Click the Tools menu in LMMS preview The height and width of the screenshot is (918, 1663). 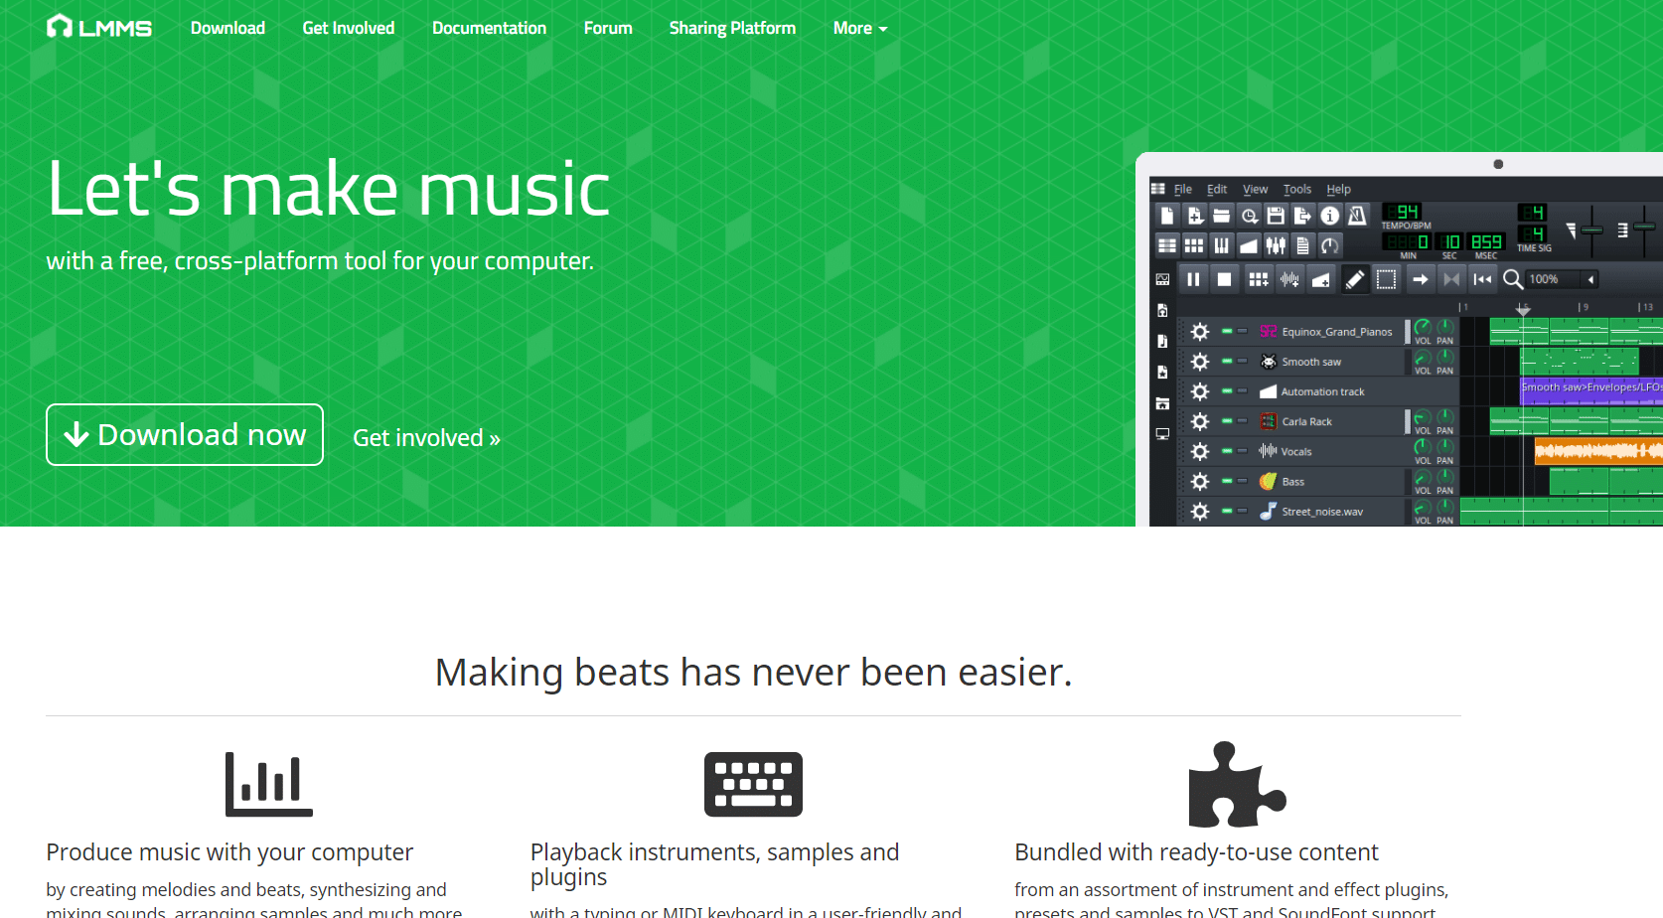pyautogui.click(x=1296, y=189)
